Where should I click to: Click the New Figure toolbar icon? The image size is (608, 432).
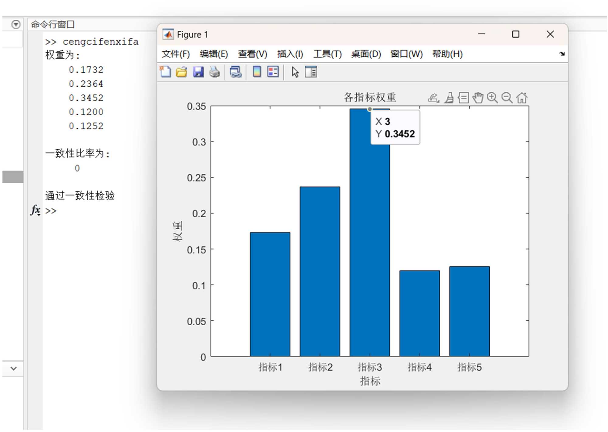(166, 72)
